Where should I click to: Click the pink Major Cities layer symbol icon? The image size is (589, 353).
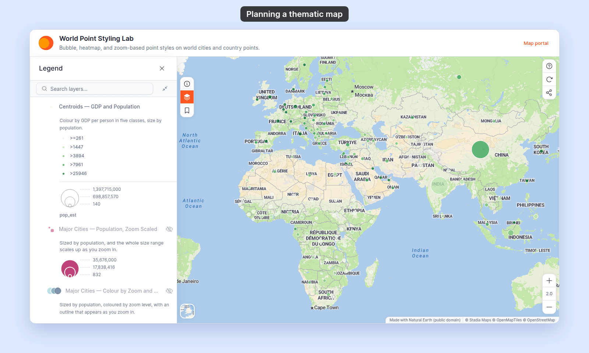[x=51, y=229]
